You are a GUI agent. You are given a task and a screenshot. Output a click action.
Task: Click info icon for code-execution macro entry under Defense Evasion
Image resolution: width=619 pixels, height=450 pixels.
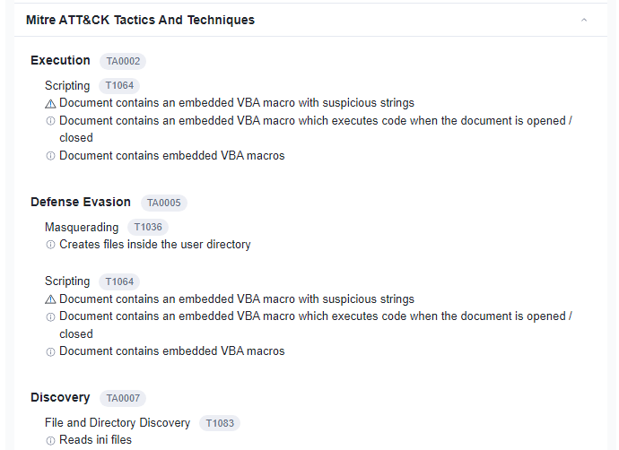pyautogui.click(x=50, y=316)
